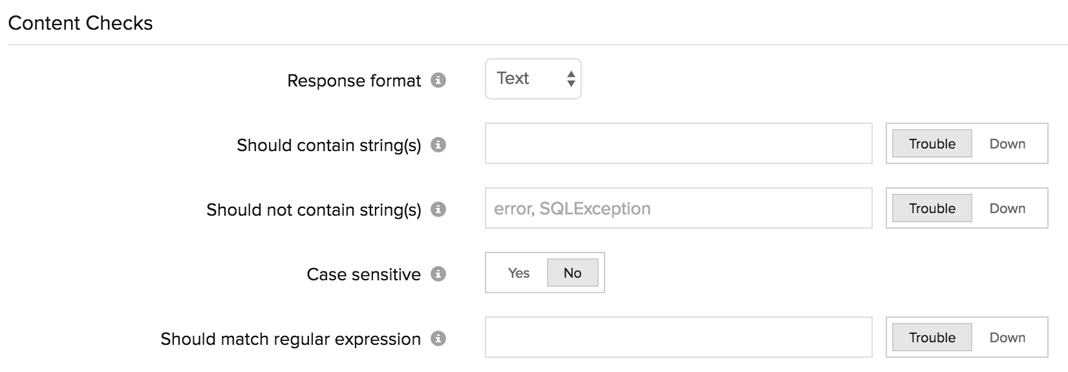This screenshot has width=1068, height=372.
Task: Select Trouble for Should not contain string(s)
Action: pyautogui.click(x=932, y=208)
